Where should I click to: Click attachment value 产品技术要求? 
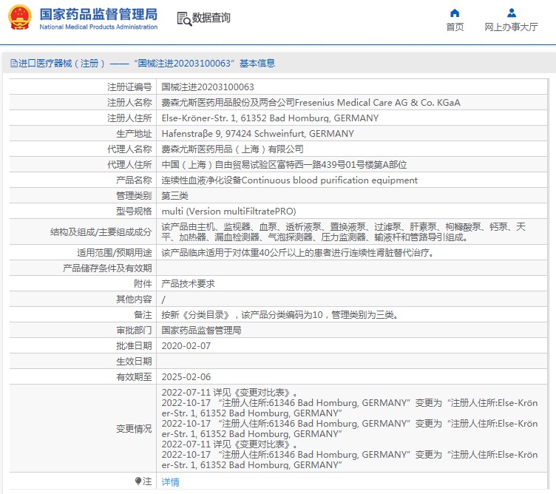click(x=189, y=284)
